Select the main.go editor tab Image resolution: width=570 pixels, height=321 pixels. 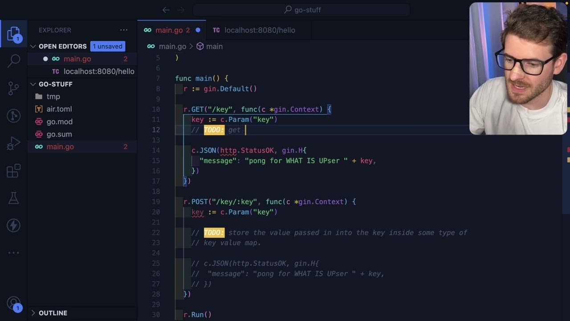[x=171, y=30]
